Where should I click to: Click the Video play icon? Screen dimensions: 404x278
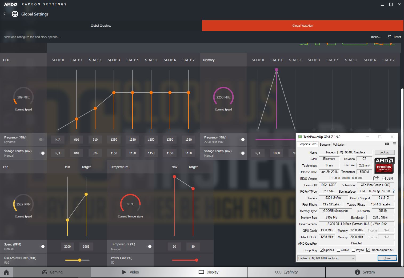pyautogui.click(x=124, y=272)
